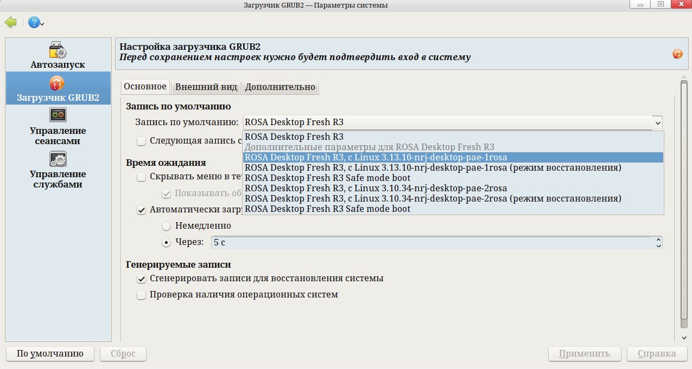
Task: Click the Справка button
Action: pos(657,354)
